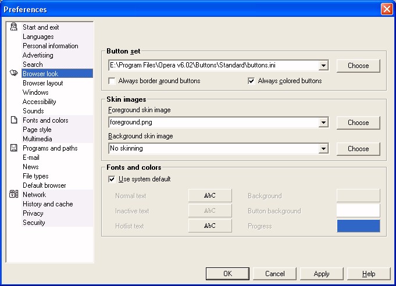This screenshot has width=396, height=286.
Task: Click the Normal text AbC font button
Action: [x=210, y=196]
